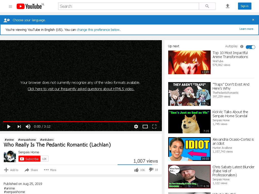This screenshot has height=194, width=259.
Task: Click 0:00 / 3:12 time display
Action: (x=42, y=127)
